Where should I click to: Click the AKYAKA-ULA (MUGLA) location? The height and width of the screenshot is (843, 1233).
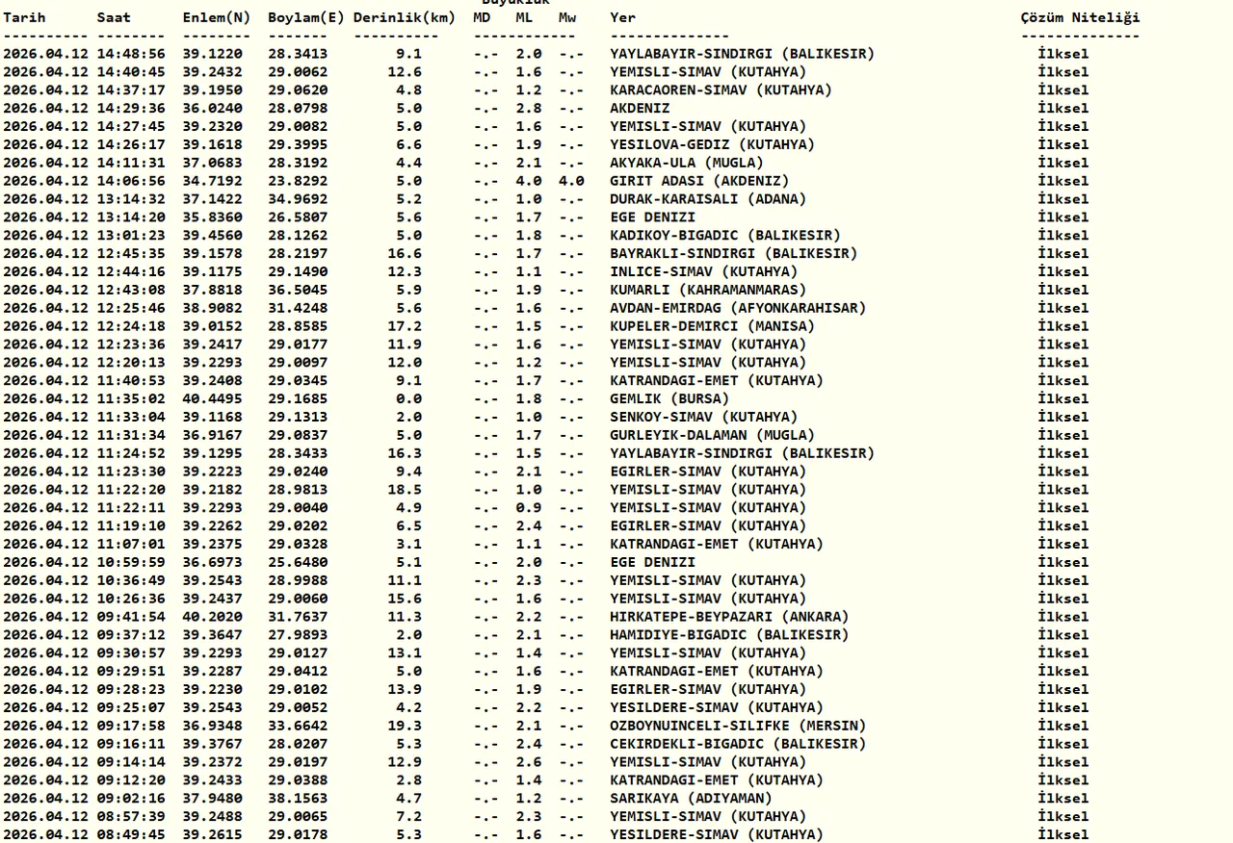[x=686, y=163]
